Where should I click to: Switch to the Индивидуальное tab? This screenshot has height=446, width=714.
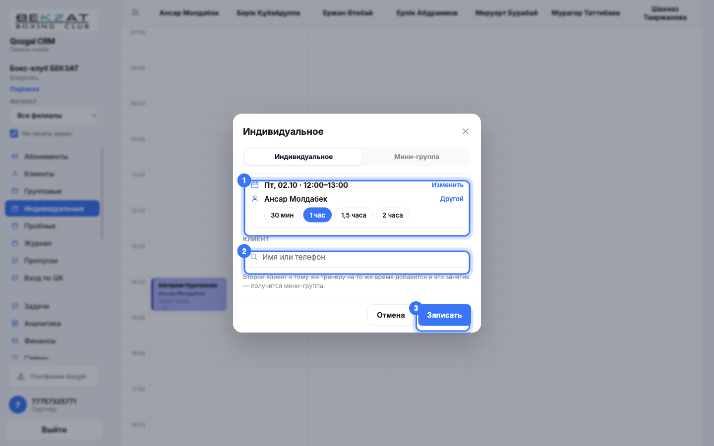303,157
